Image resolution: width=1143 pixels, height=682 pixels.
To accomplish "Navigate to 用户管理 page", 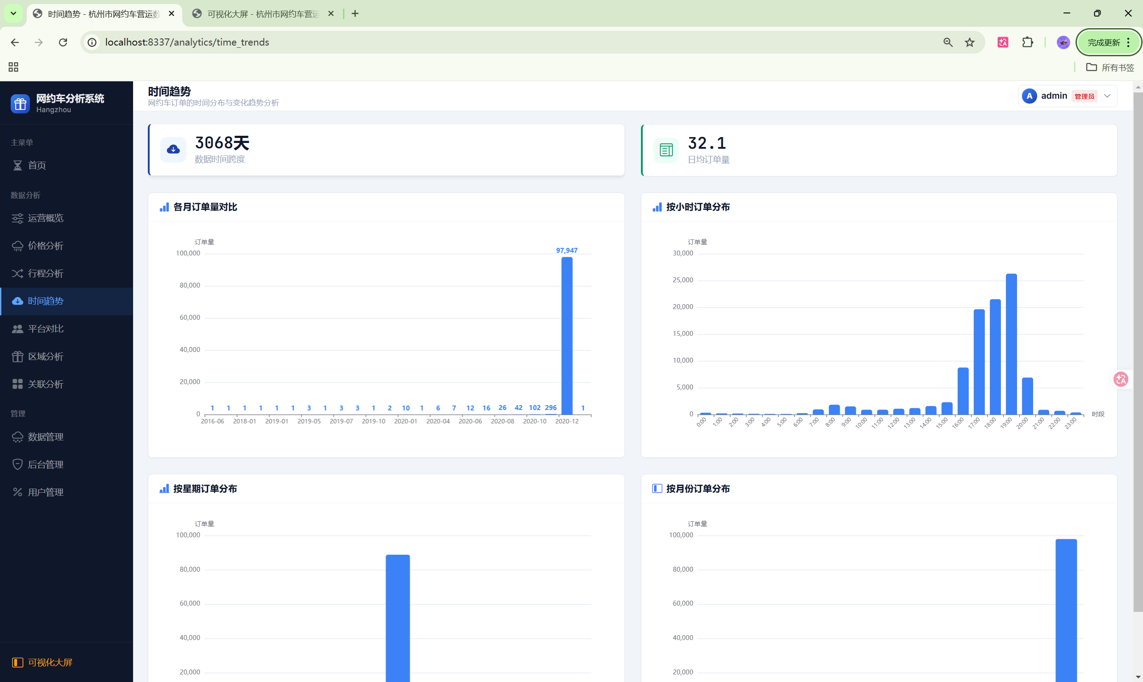I will (46, 492).
